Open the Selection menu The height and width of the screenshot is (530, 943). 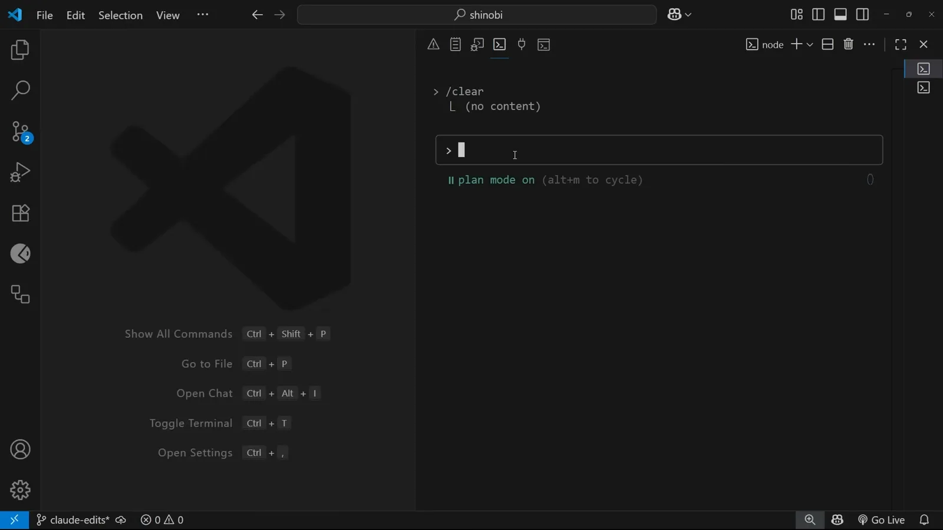pos(120,15)
